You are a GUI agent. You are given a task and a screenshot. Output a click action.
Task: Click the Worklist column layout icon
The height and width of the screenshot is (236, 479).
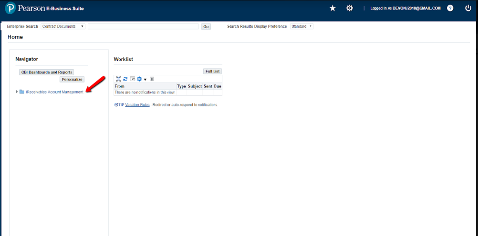pyautogui.click(x=152, y=79)
